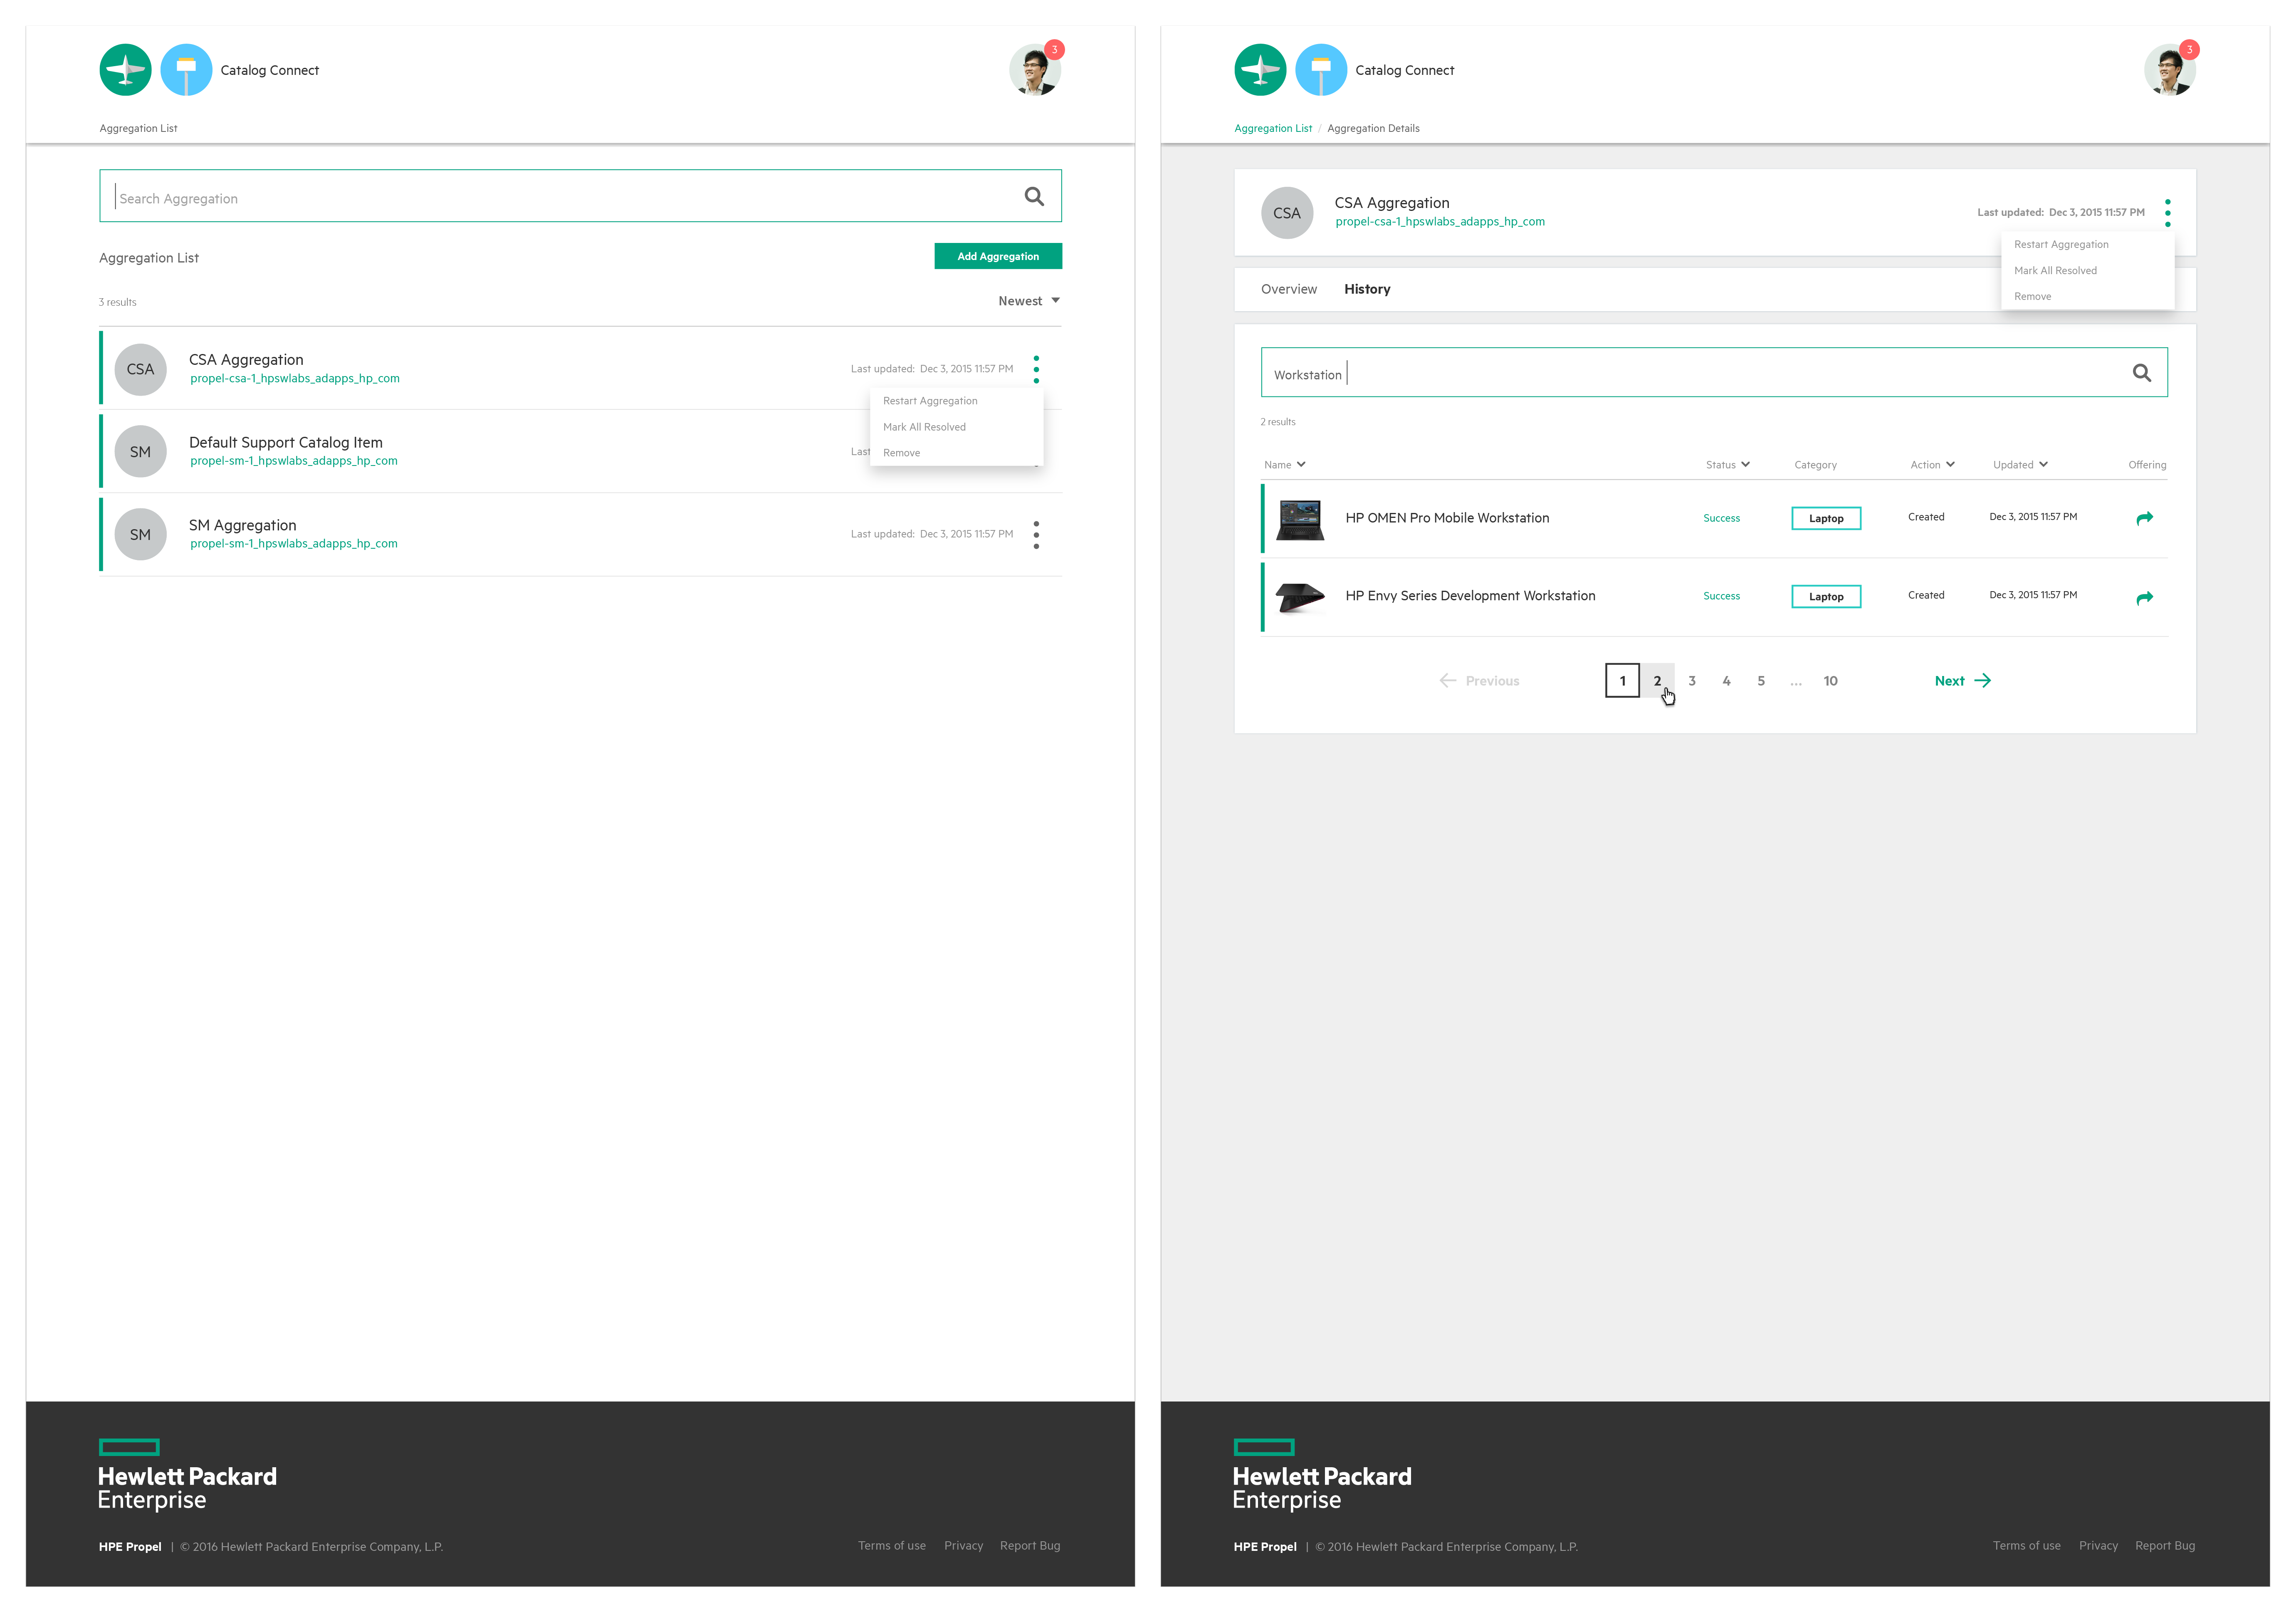
Task: Click notification badge on the left page user avatar
Action: tap(1054, 50)
